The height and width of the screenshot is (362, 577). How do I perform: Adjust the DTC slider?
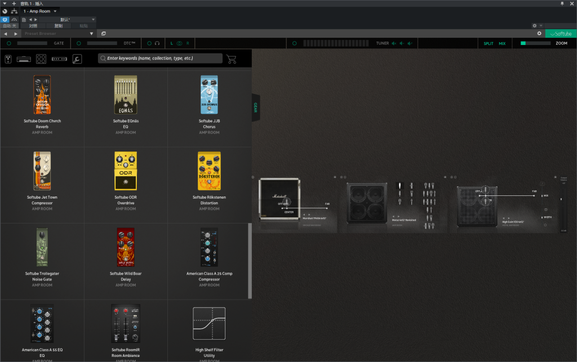pyautogui.click(x=102, y=43)
